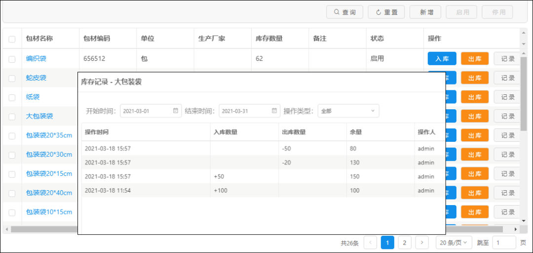
Task: Go to previous page arrow
Action: [370, 243]
